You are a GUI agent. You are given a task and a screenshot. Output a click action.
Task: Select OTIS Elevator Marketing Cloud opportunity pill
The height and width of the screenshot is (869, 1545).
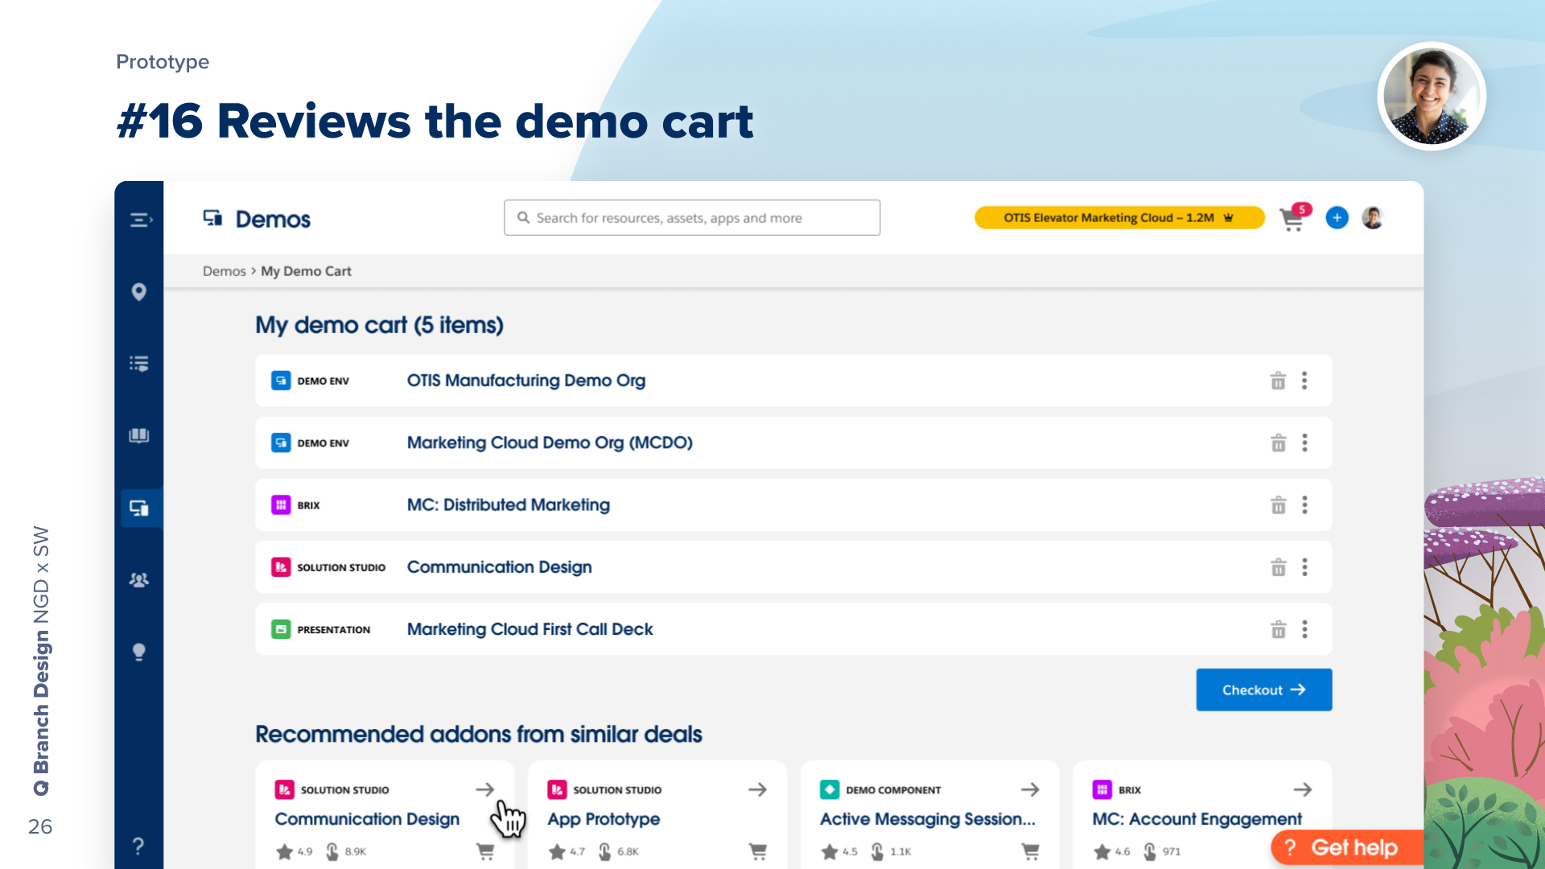(x=1119, y=218)
